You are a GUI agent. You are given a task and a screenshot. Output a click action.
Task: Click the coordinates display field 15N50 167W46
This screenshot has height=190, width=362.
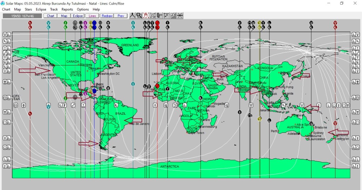pyautogui.click(x=22, y=16)
